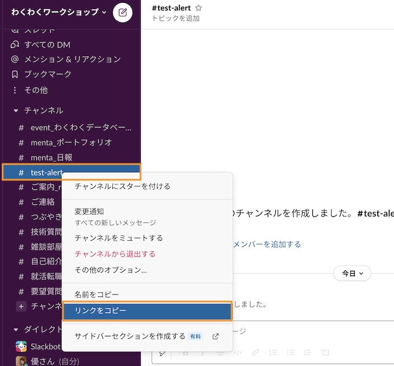Image resolution: width=394 pixels, height=366 pixels.
Task: Open channel event_わくわくデータベー...
Action: coord(81,128)
